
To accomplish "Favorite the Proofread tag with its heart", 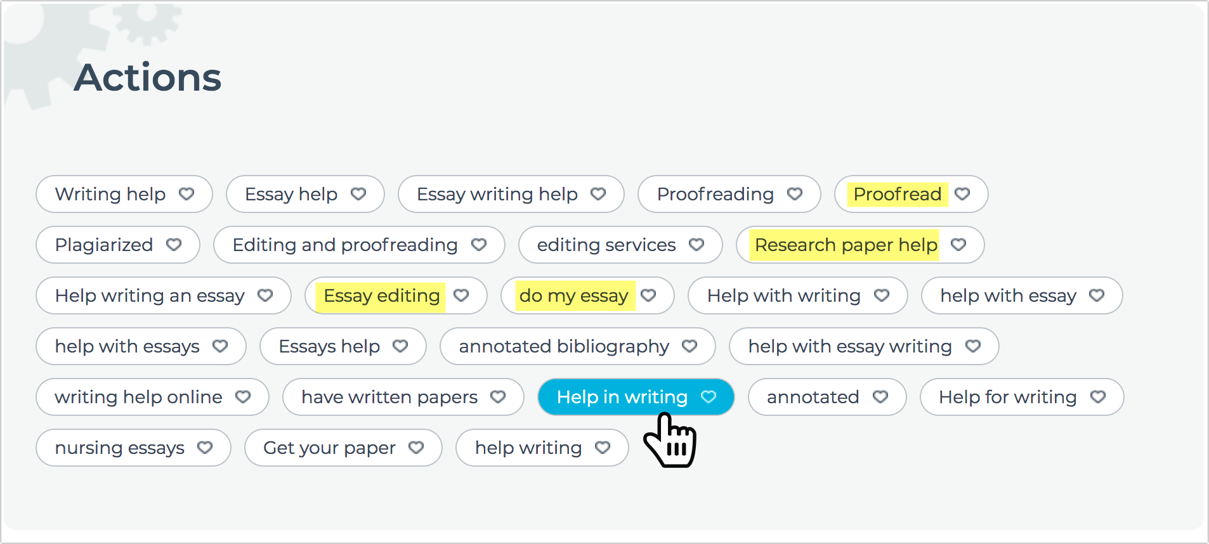I will click(x=962, y=194).
